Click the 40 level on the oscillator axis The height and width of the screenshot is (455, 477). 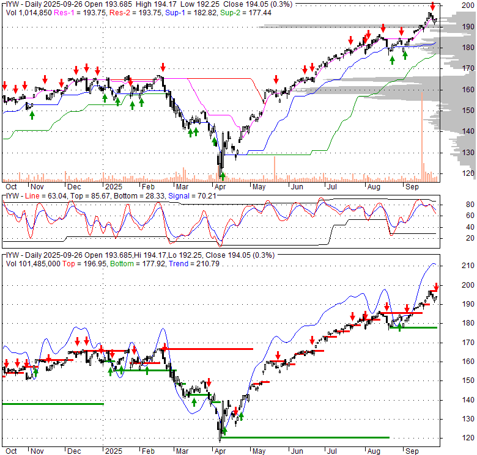pyautogui.click(x=470, y=227)
